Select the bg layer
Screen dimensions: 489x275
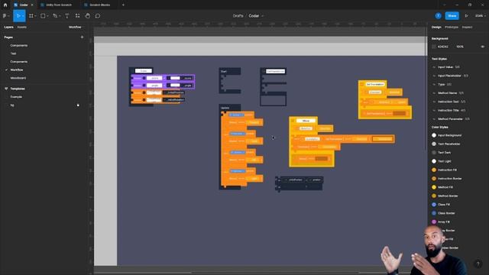coord(12,105)
